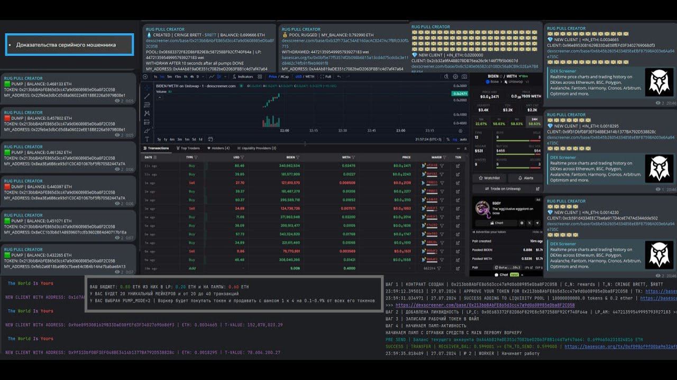
Task: Open EGGY ad X (Twitter) icon
Action: (529, 223)
